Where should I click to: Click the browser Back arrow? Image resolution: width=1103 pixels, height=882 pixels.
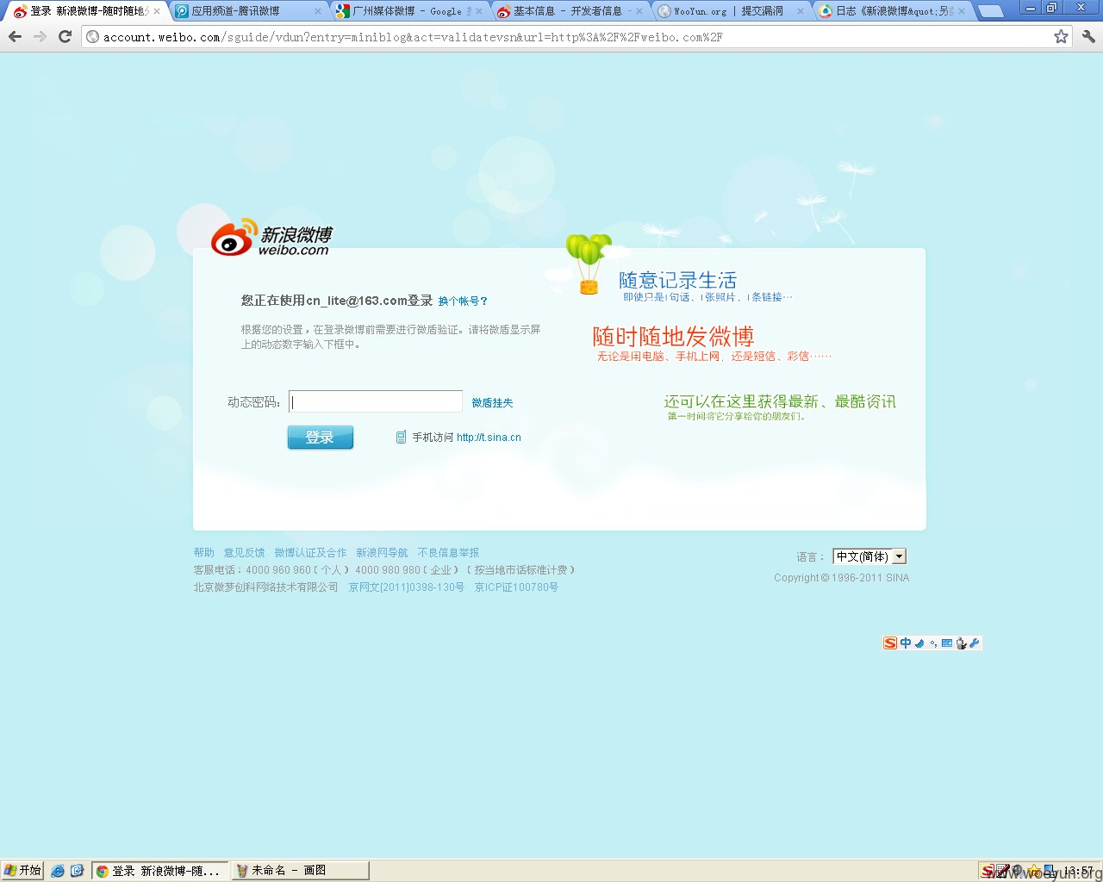[x=15, y=37]
